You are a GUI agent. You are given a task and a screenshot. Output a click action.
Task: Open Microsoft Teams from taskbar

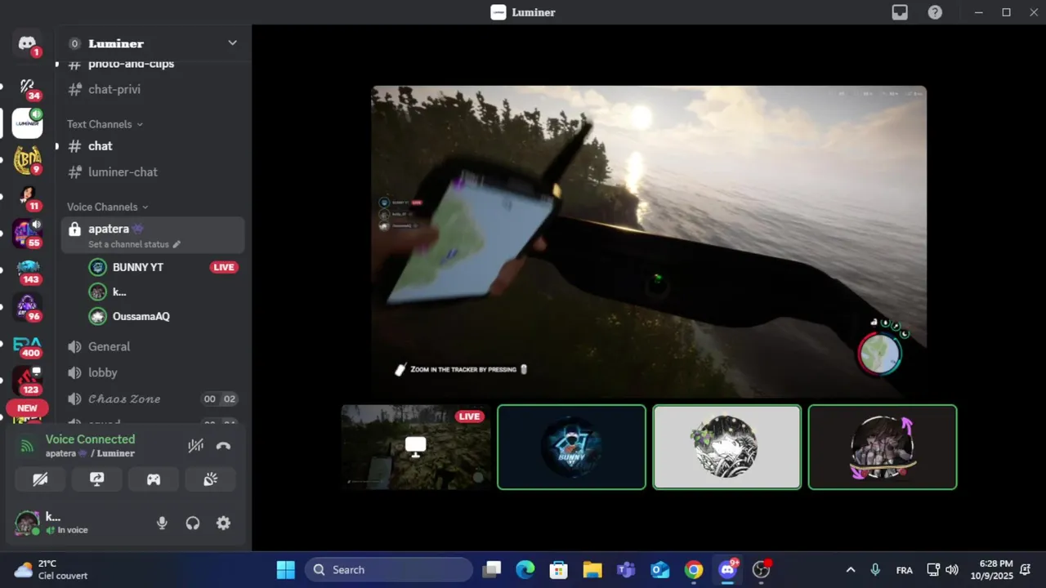[626, 569]
